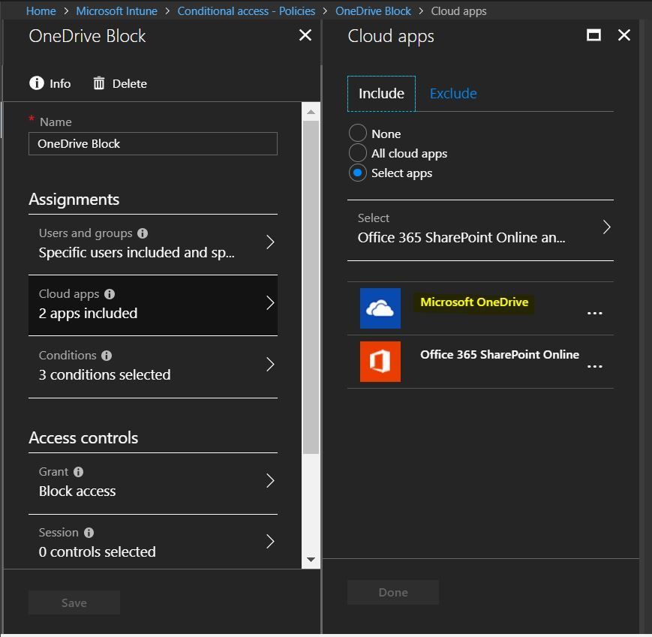Image resolution: width=652 pixels, height=637 pixels.
Task: Close the Cloud apps blade
Action: (x=623, y=35)
